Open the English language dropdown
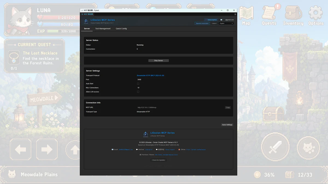This screenshot has height=184, width=328. pyautogui.click(x=226, y=23)
